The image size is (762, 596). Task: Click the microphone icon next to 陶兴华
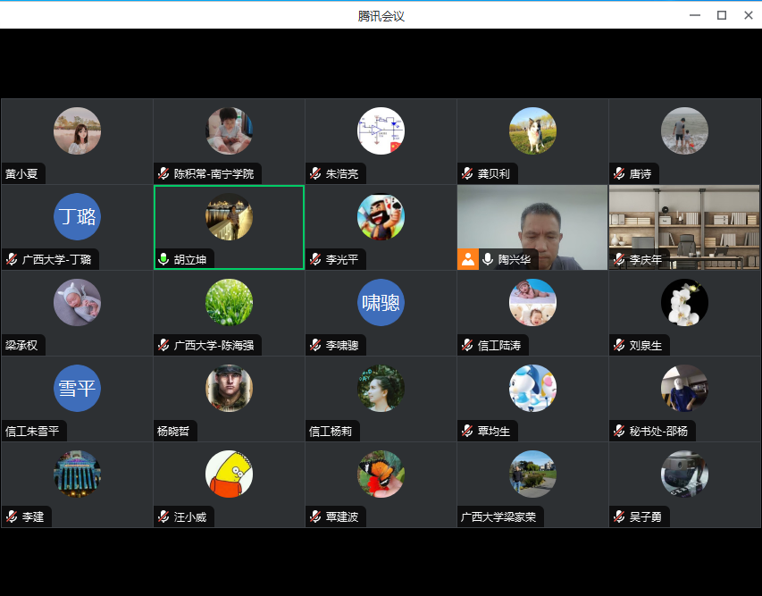(x=488, y=259)
